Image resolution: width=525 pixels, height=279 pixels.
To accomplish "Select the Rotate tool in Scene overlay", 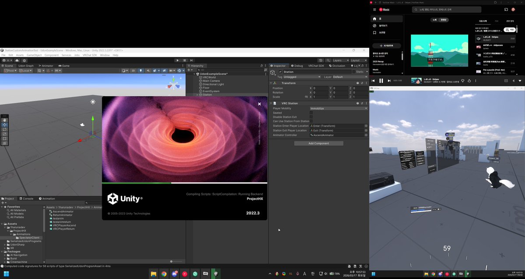I will 5,129.
